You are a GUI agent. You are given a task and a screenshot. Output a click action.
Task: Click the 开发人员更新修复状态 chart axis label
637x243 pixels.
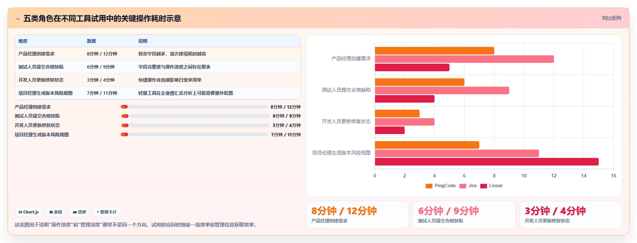point(346,122)
